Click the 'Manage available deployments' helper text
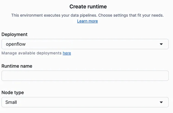The height and width of the screenshot is (113, 173). pyautogui.click(x=31, y=53)
